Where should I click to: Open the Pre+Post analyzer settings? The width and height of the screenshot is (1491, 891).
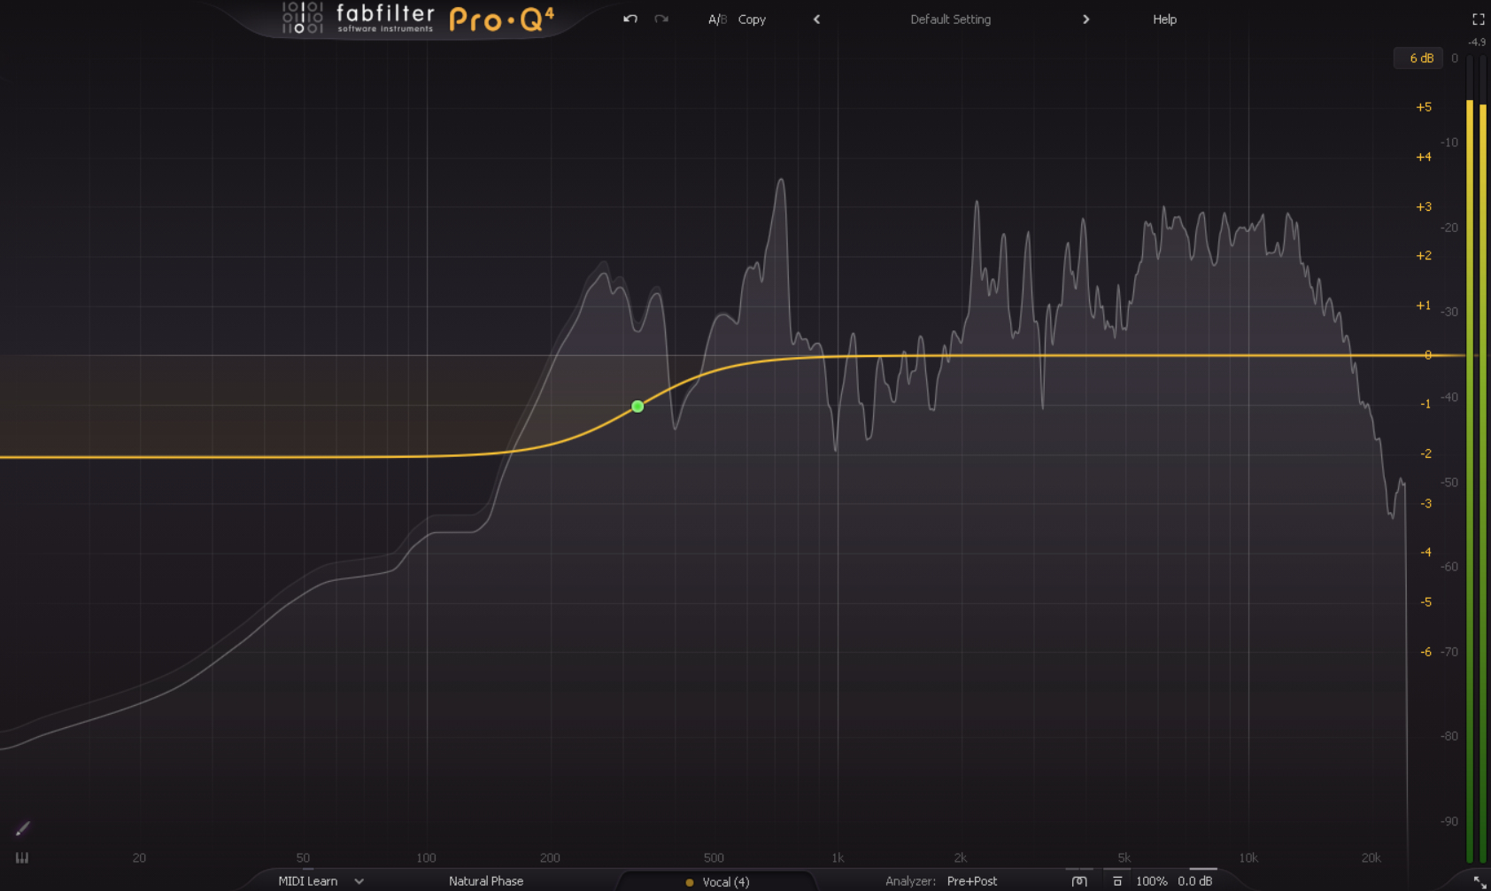coord(972,881)
